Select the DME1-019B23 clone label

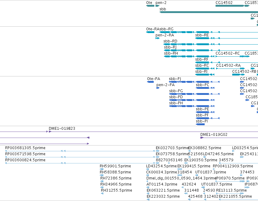point(62,129)
